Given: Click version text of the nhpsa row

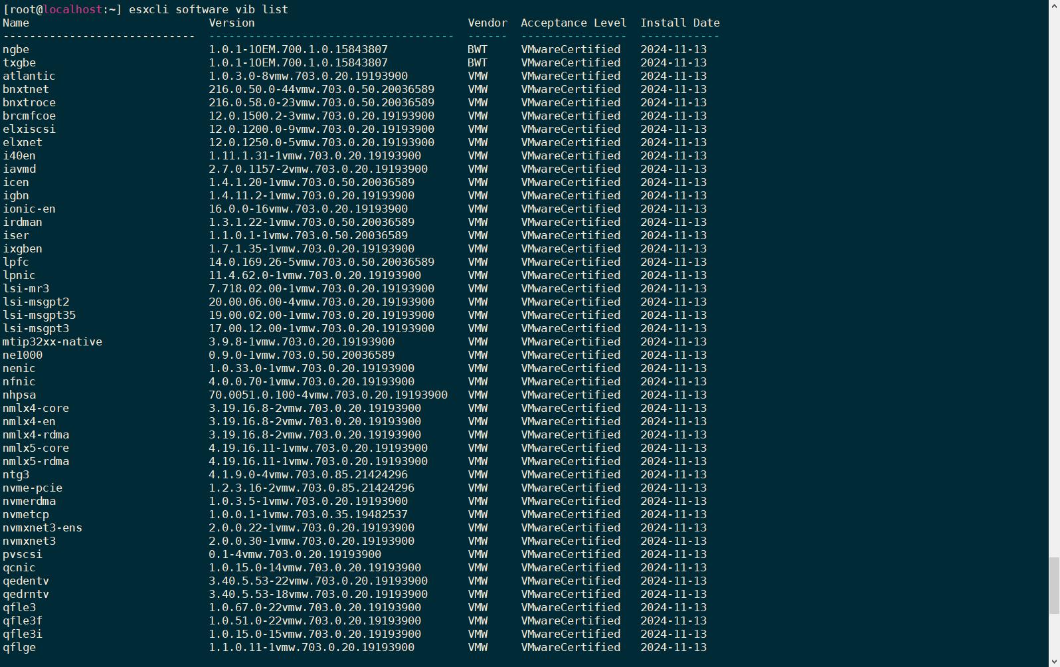Looking at the screenshot, I should (x=327, y=395).
